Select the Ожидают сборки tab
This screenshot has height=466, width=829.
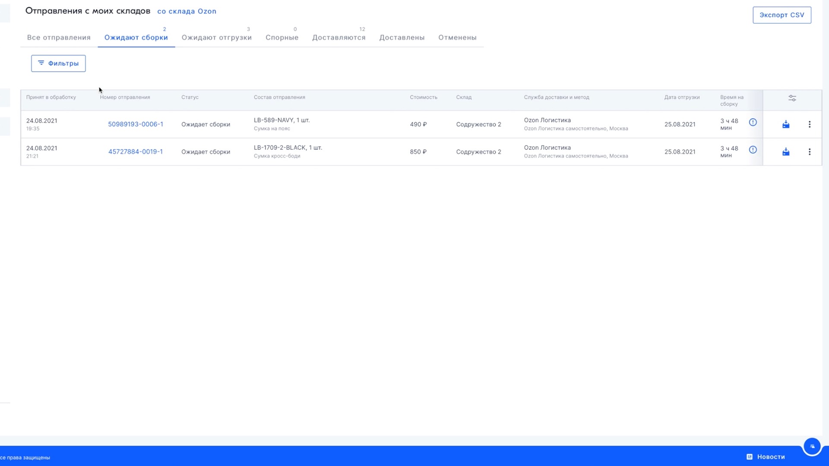[x=136, y=38]
